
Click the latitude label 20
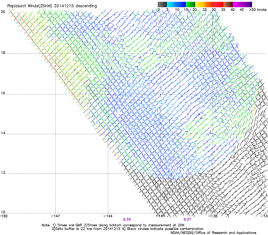(3, 12)
